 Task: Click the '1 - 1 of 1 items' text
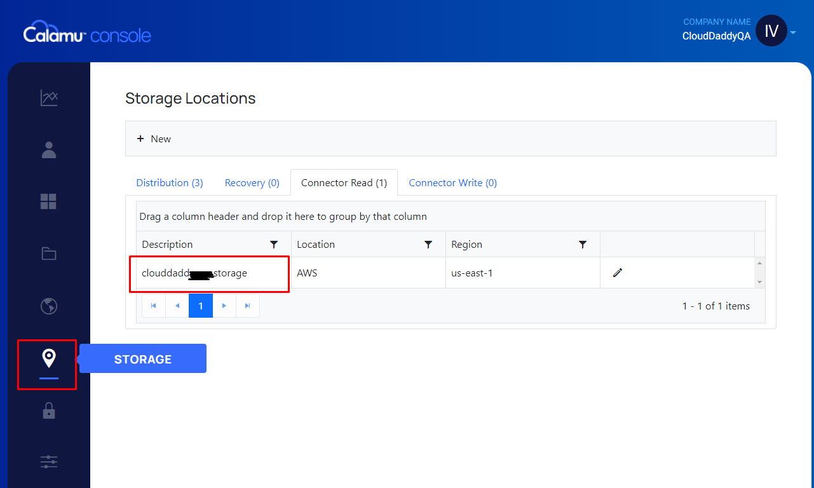click(x=716, y=306)
